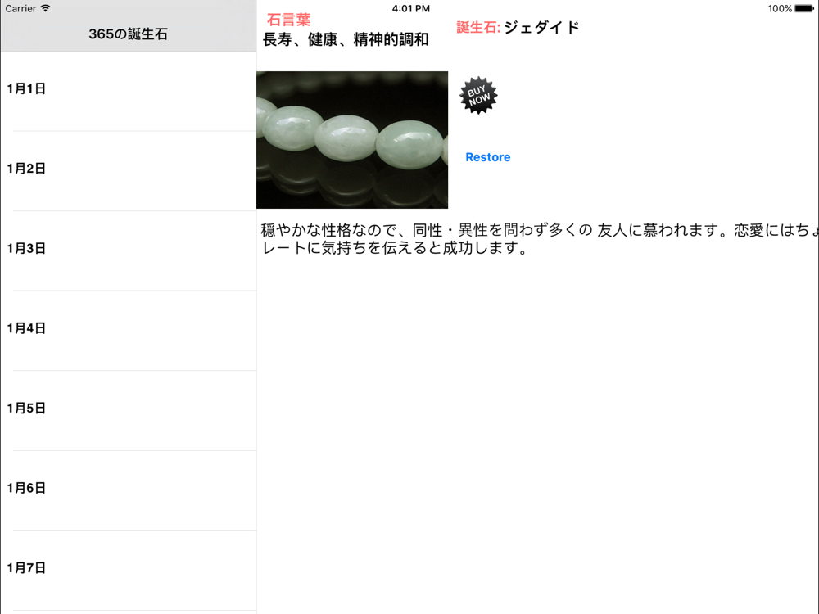Tap the ジェダイド stone name
The image size is (819, 614).
point(541,27)
